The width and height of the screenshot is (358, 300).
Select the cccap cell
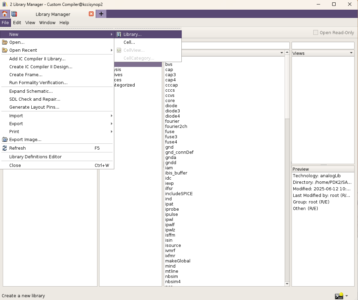(171, 85)
